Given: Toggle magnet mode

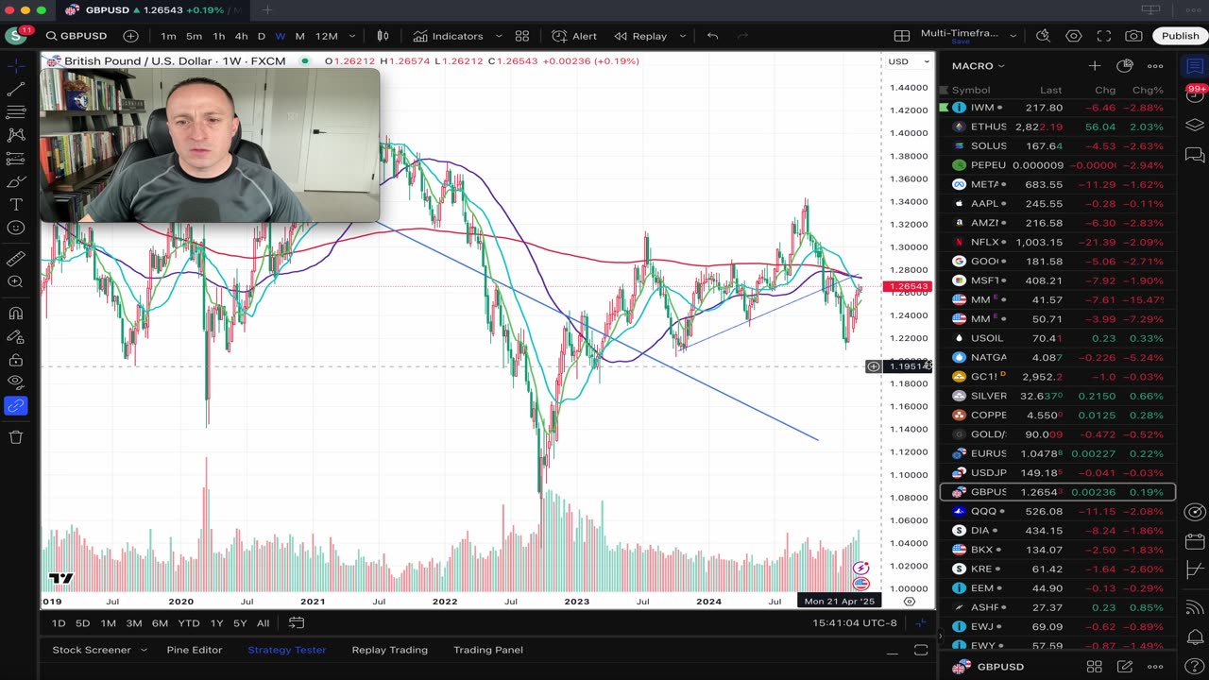Looking at the screenshot, I should (16, 313).
